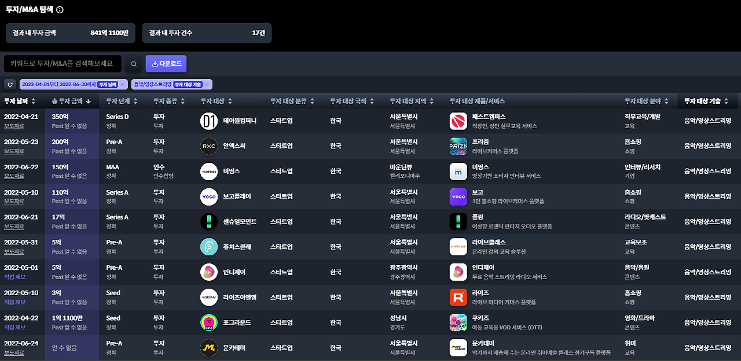Click the 센슈얼모먼트 company logo
Image resolution: width=741 pixels, height=361 pixels.
pyautogui.click(x=209, y=221)
